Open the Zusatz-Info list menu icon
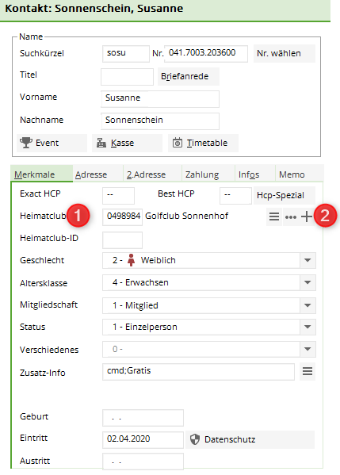The image size is (340, 475). point(308,371)
